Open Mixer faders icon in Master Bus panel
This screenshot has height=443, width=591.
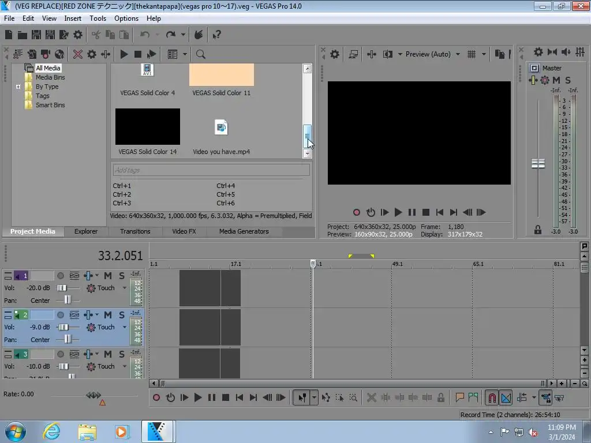pos(580,52)
